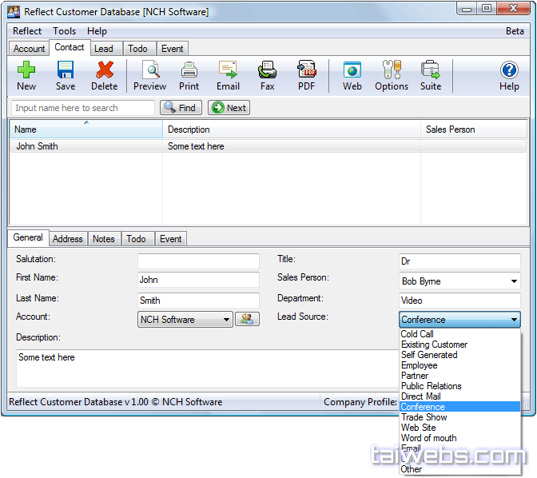Open the Options tools icon
The image size is (537, 478).
[x=392, y=75]
